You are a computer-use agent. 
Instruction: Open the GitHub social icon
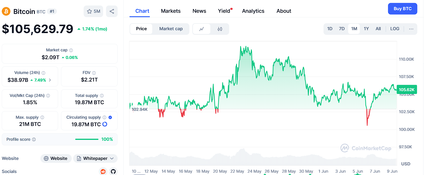tap(113, 171)
